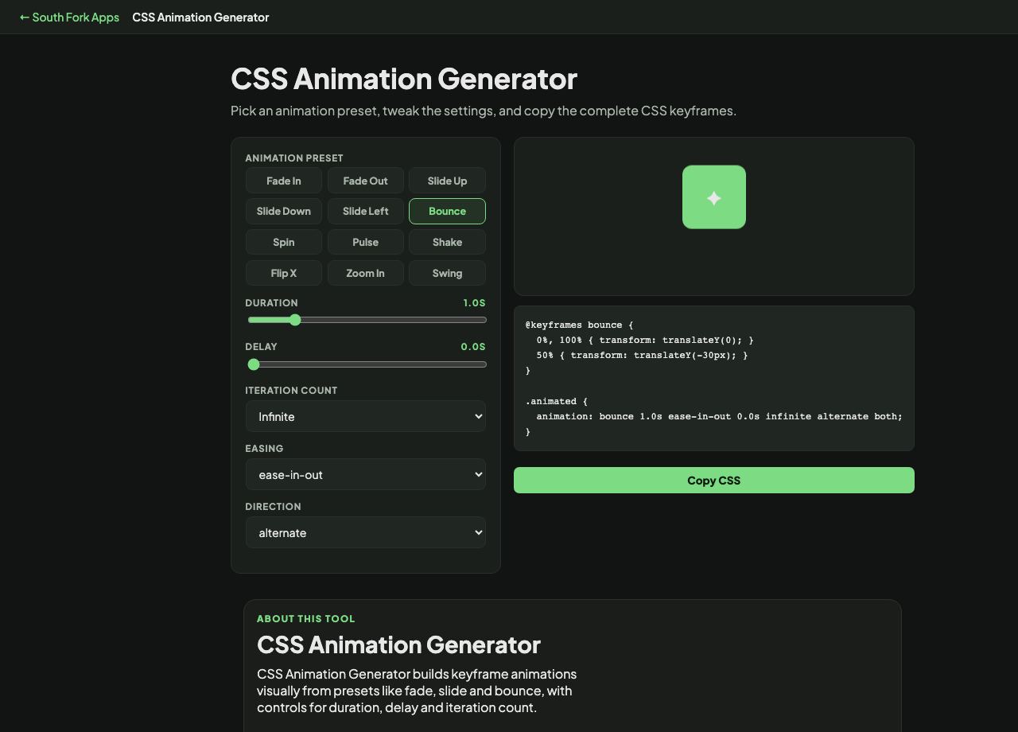This screenshot has height=732, width=1018.
Task: Open the Iteration Count dropdown
Action: [x=366, y=416]
